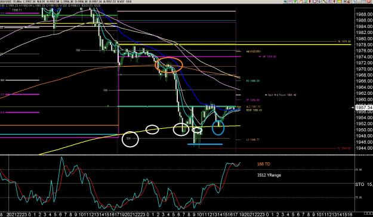The image size is (373, 217).
Task: Click the 3512 YRange text
Action: click(269, 175)
